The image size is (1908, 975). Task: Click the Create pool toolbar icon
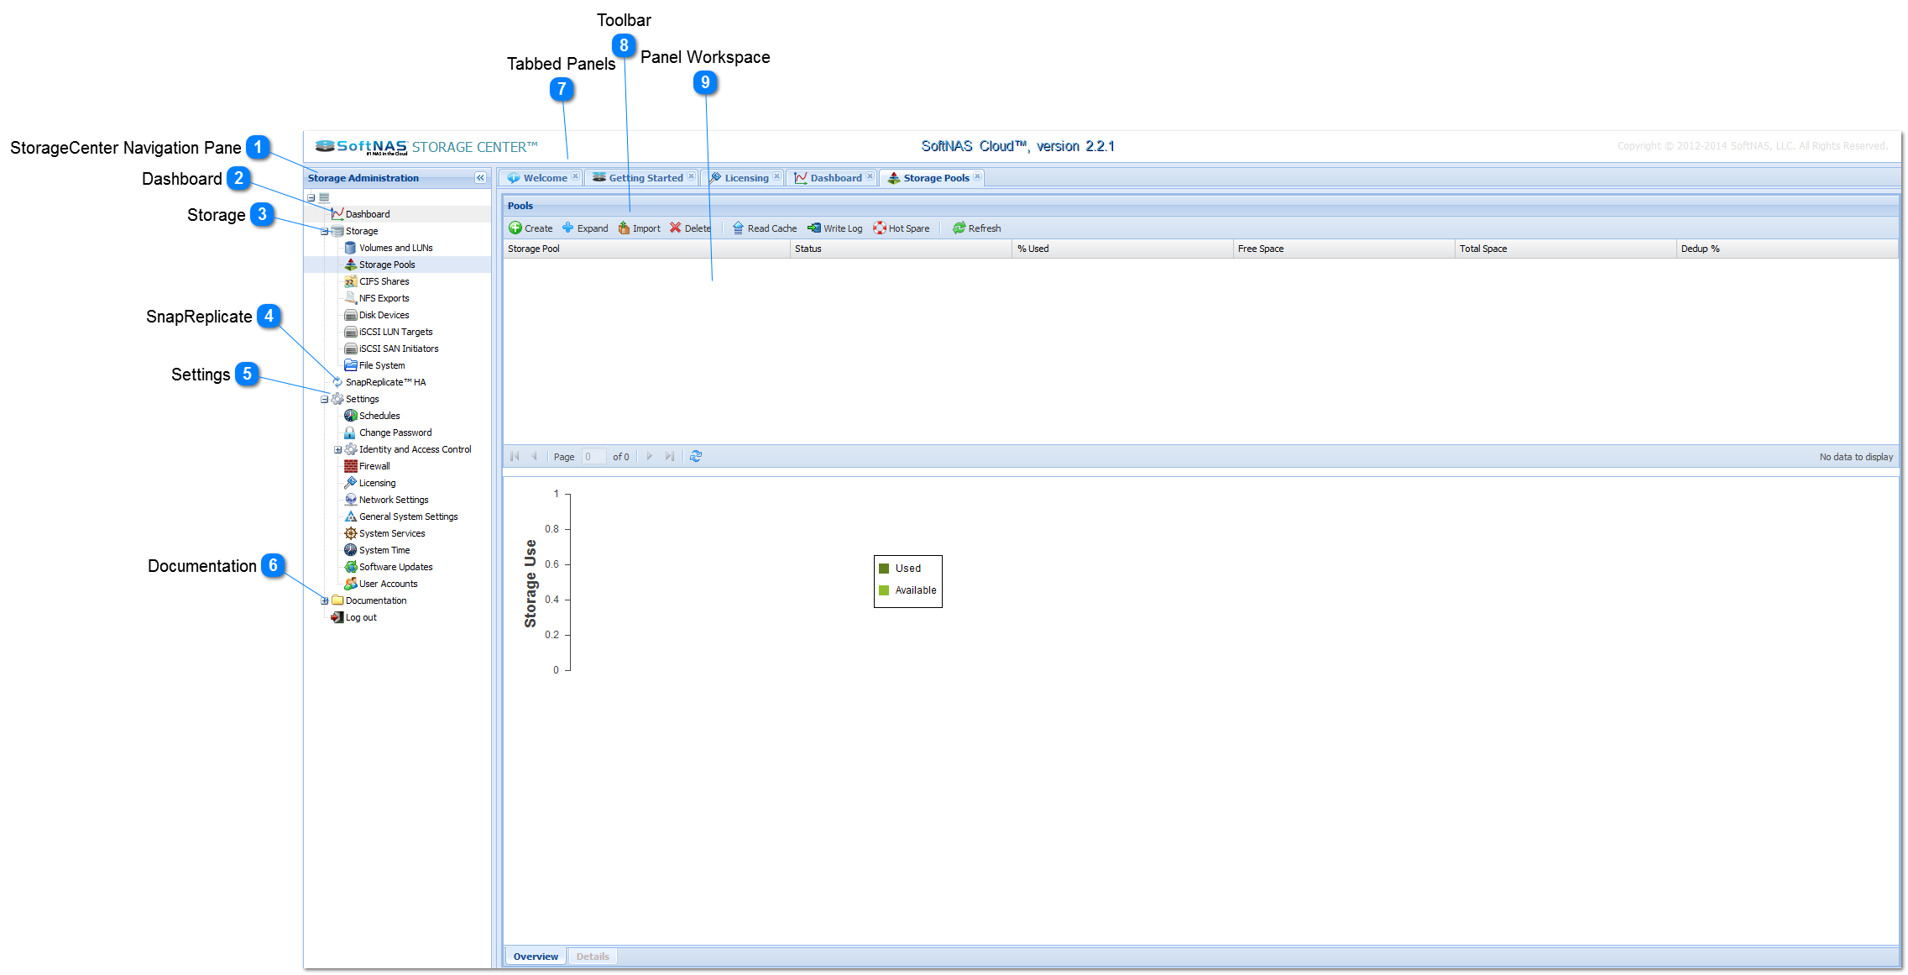click(515, 228)
